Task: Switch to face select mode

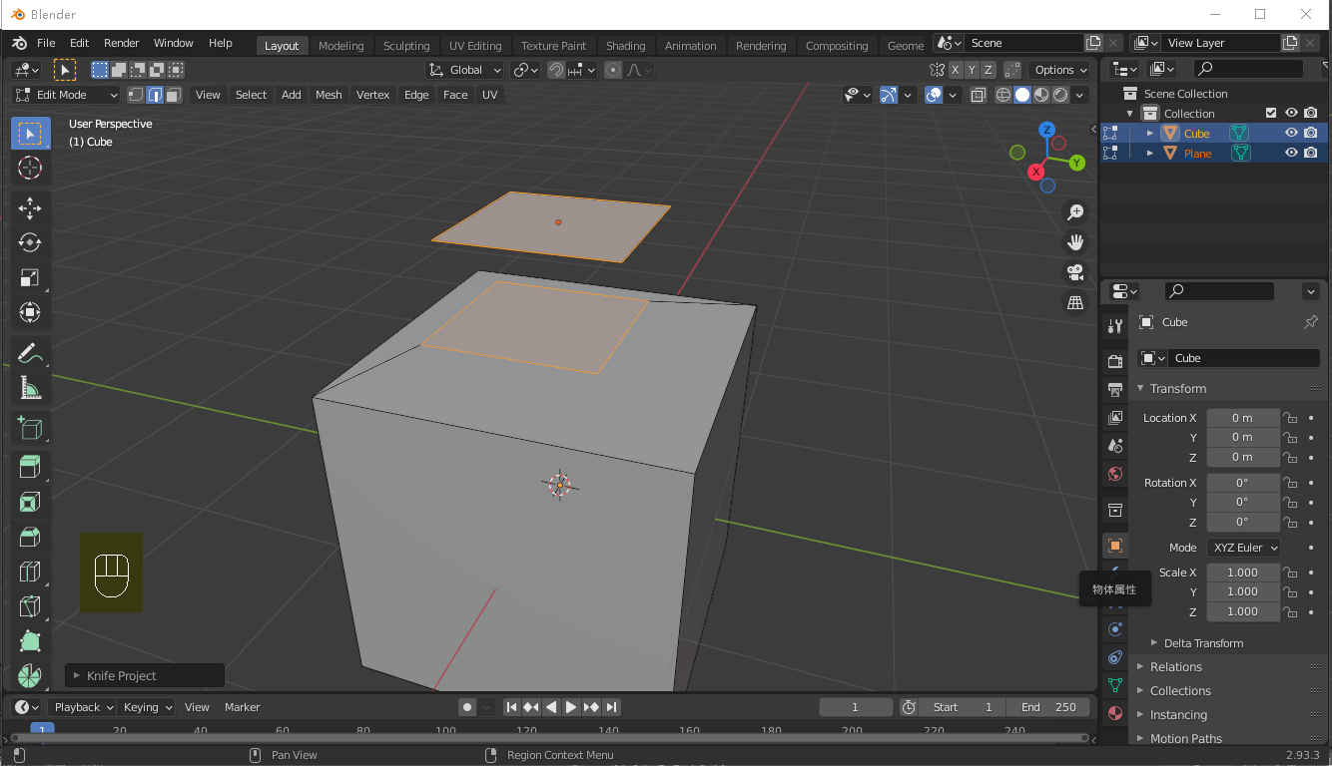Action: [x=174, y=95]
